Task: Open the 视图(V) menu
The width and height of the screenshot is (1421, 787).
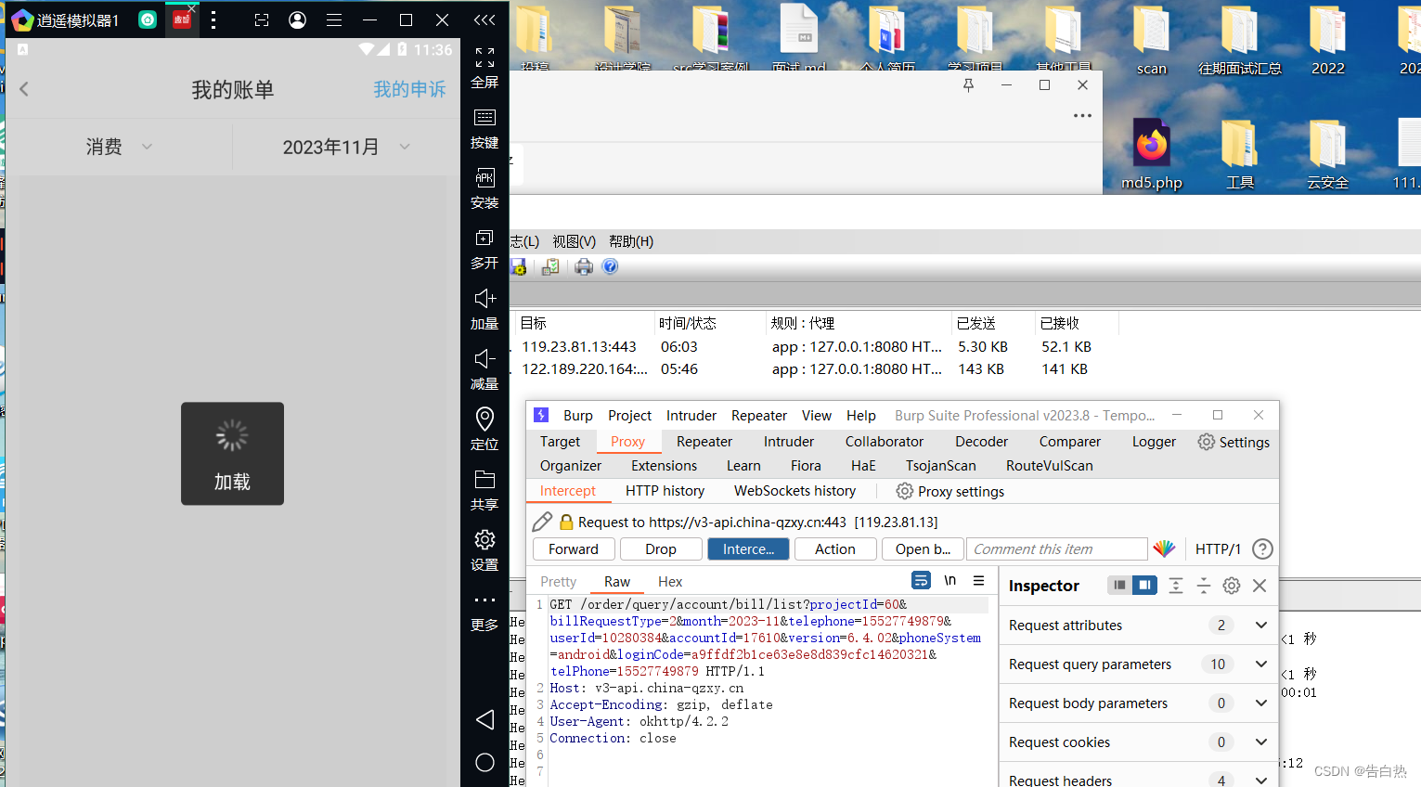Action: (x=574, y=241)
